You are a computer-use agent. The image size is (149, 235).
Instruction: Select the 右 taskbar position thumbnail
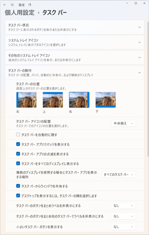(x=79, y=100)
